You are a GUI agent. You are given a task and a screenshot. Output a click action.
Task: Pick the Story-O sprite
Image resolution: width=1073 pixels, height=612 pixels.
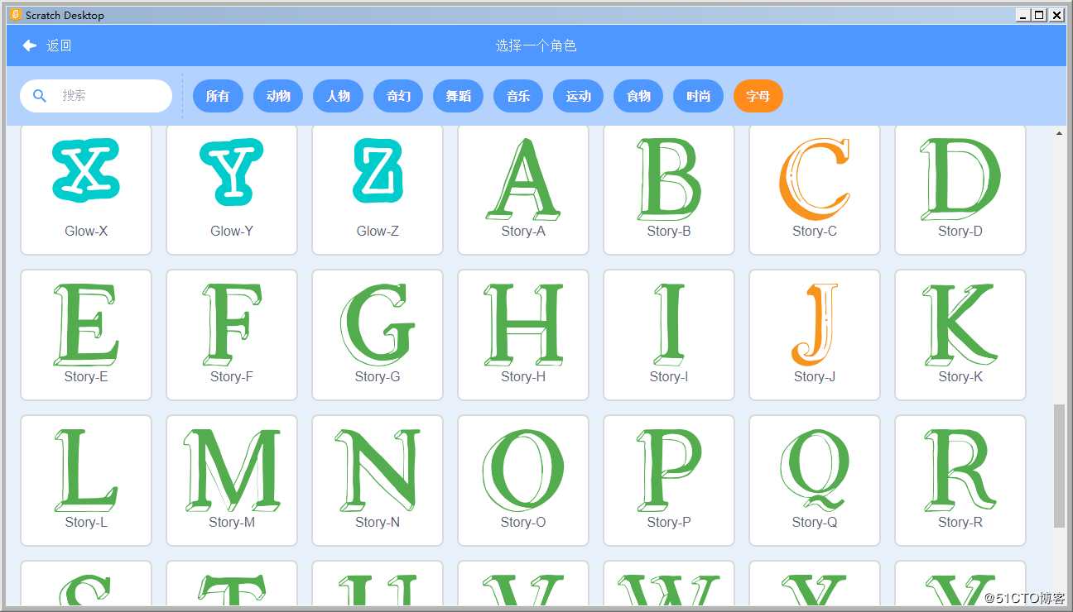[x=523, y=481]
